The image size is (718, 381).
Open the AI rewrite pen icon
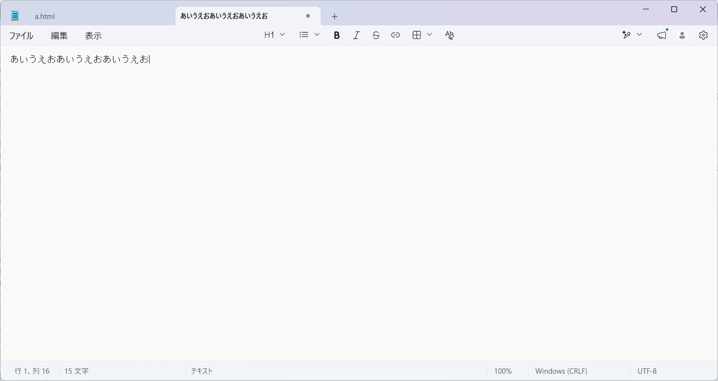click(x=626, y=35)
